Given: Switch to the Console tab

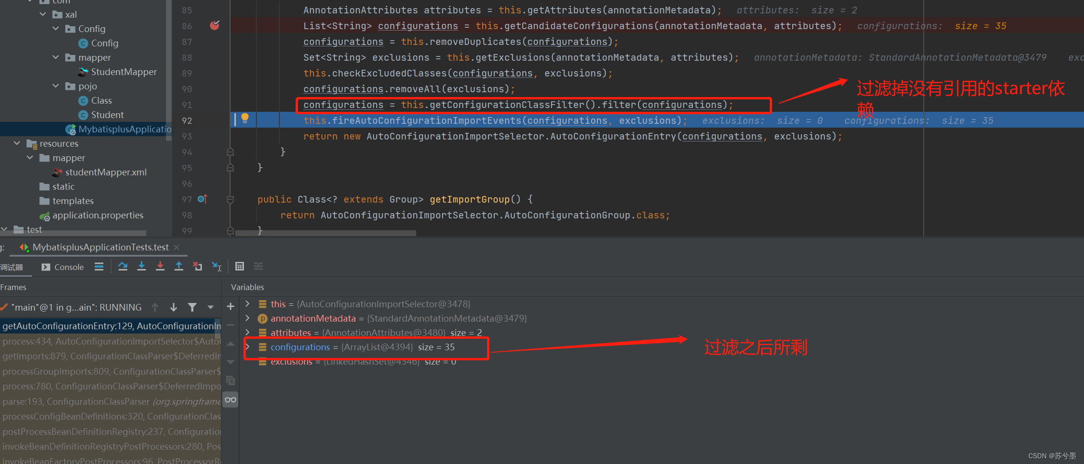Looking at the screenshot, I should click(69, 266).
